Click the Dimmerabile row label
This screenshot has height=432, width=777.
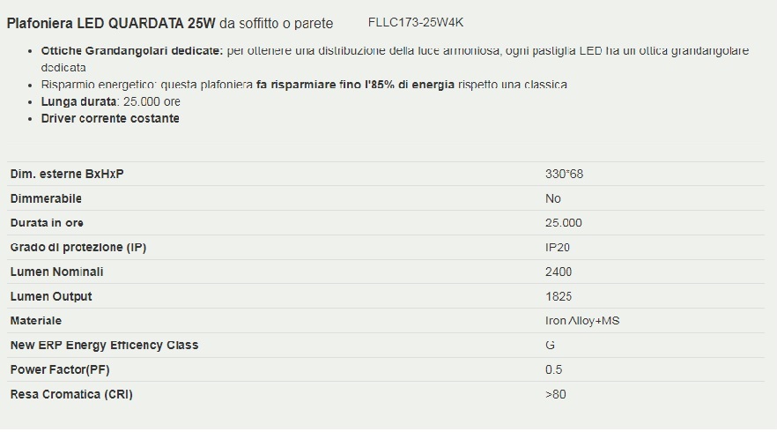coord(46,198)
